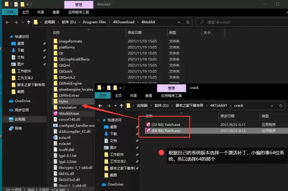Viewport: 288px width, 191px height.
Task: Click the back arrow in the crack window
Action: (x=100, y=106)
